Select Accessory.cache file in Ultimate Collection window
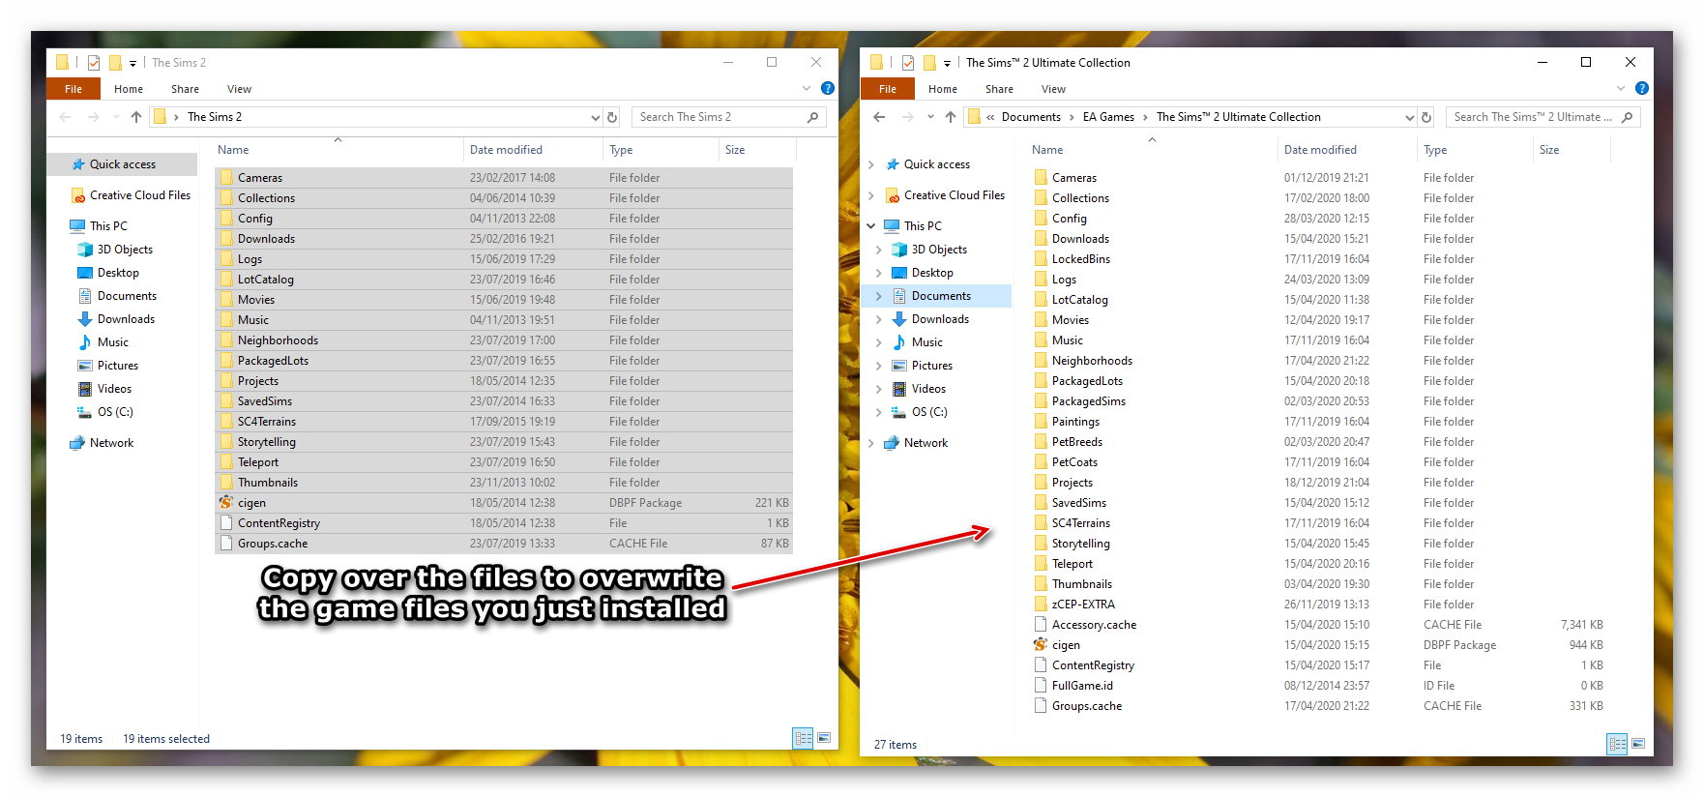1704x797 pixels. (x=1319, y=625)
